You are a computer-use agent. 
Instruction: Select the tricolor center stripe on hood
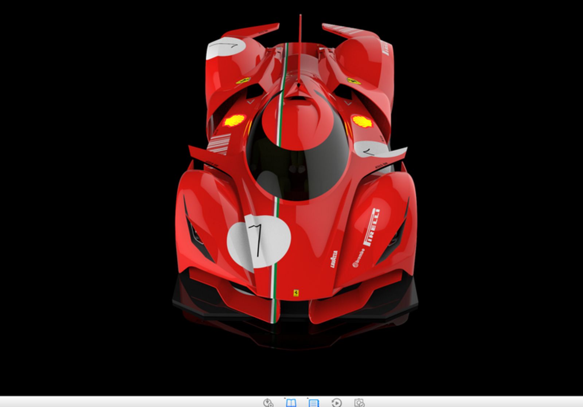pyautogui.click(x=276, y=248)
